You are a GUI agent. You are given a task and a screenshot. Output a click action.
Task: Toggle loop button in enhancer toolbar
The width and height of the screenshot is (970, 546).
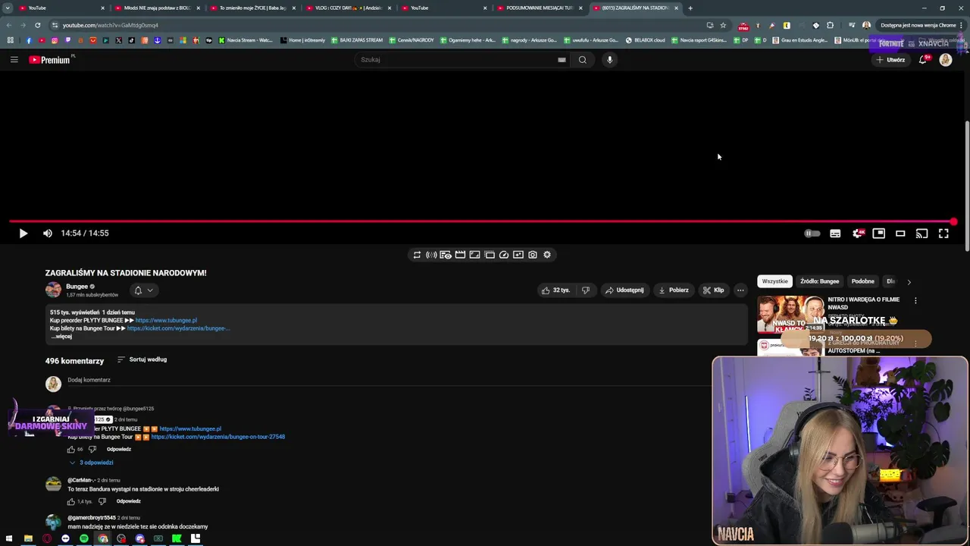coord(417,255)
